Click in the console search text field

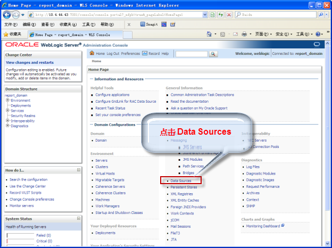point(192,54)
